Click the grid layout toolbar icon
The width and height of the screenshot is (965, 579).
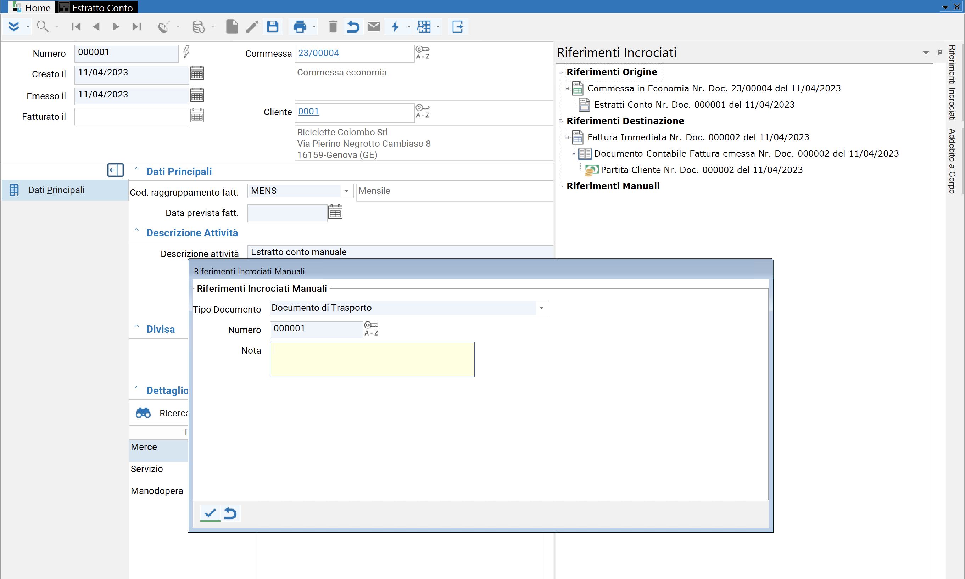point(424,27)
